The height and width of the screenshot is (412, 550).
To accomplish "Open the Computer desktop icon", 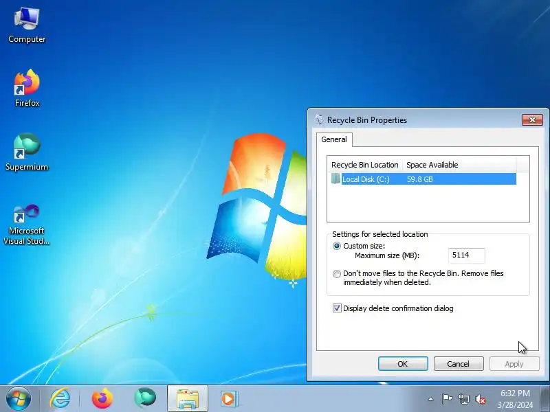I will pos(27,25).
